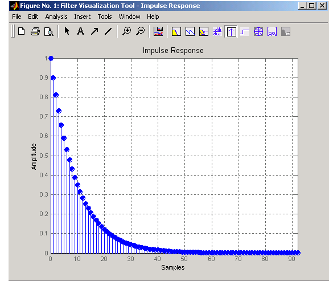
Task: Toggle the legend icon in the toolbar
Action: coord(158,31)
